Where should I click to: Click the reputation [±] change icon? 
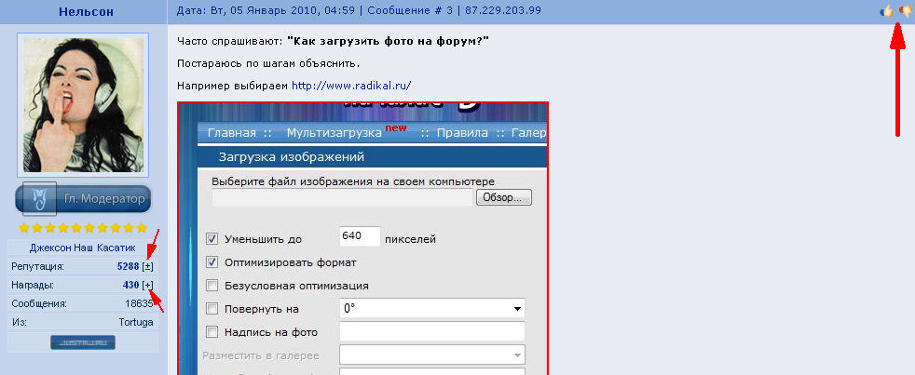point(148,266)
